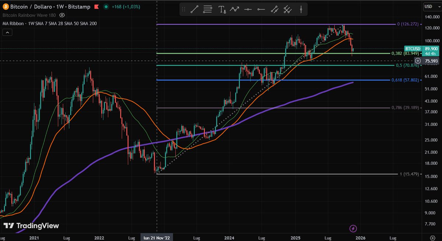Toggle visibility of Bitcoin Rainbow Wave 180
The image size is (442, 241).
pos(62,15)
